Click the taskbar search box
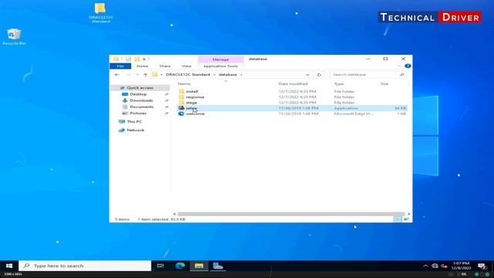 85,266
